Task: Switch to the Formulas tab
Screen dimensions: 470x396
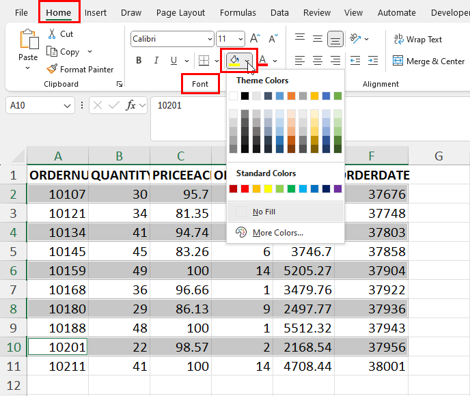Action: (238, 12)
